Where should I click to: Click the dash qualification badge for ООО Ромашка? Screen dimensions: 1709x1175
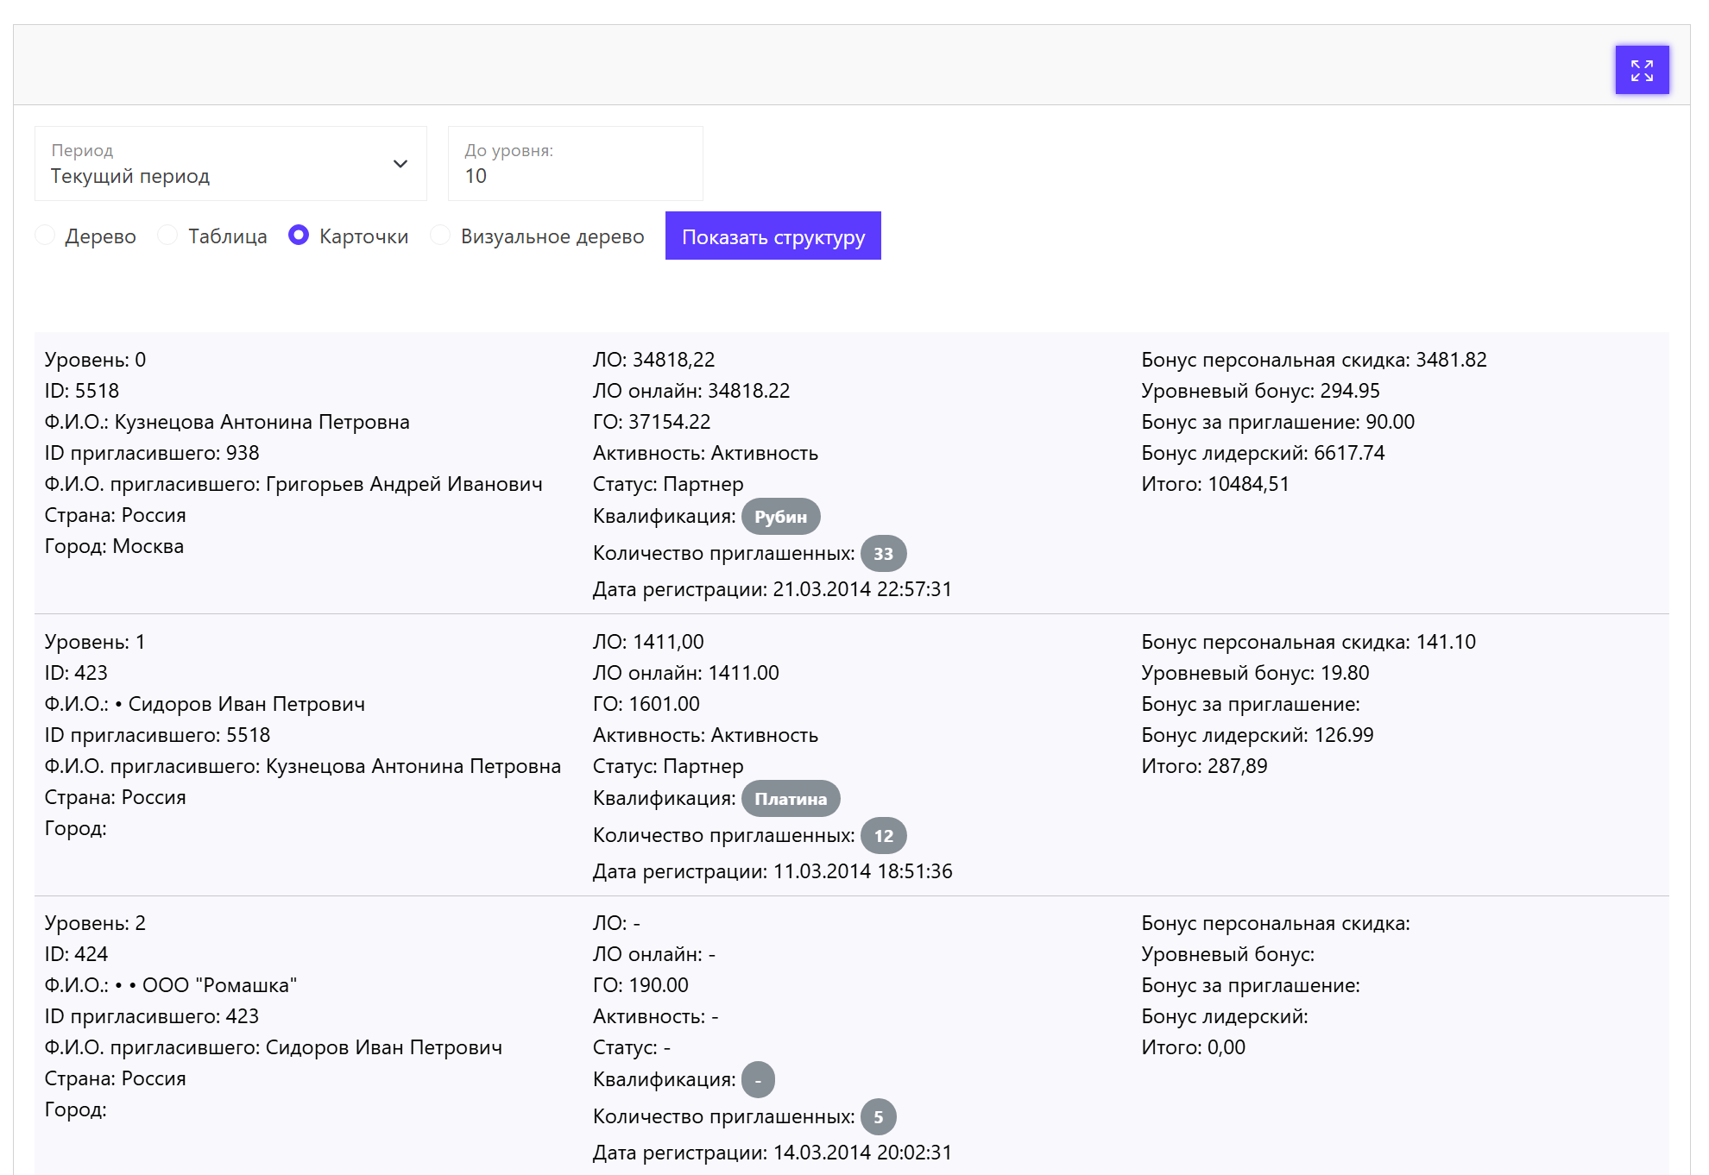[758, 1080]
